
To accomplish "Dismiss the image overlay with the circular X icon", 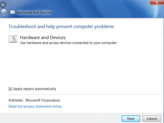I will (x=3, y=5).
